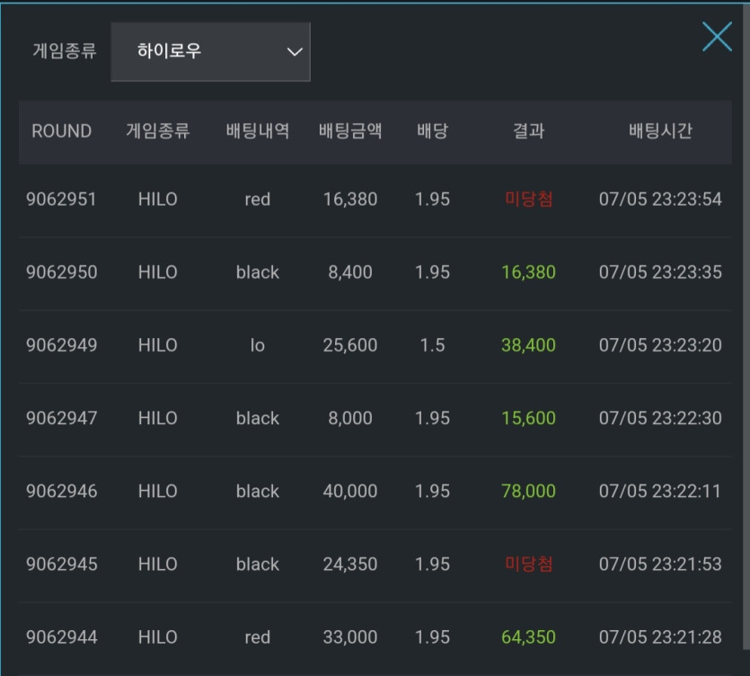The image size is (750, 676).
Task: Click the 8,400 bet amount
Action: pyautogui.click(x=350, y=272)
